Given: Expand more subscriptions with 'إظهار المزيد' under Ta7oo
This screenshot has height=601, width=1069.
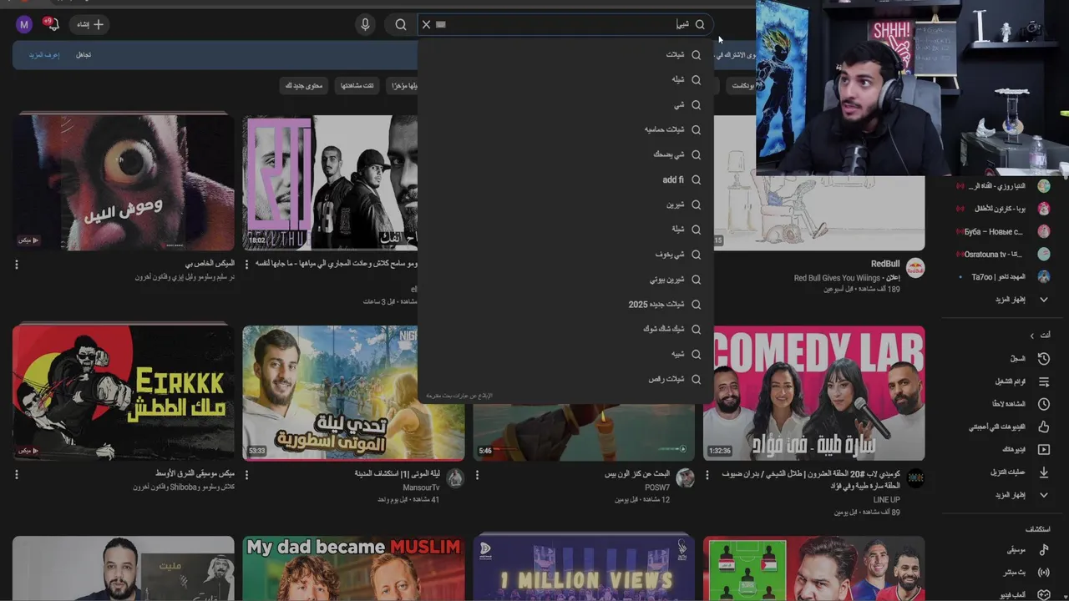Looking at the screenshot, I should pyautogui.click(x=1021, y=299).
